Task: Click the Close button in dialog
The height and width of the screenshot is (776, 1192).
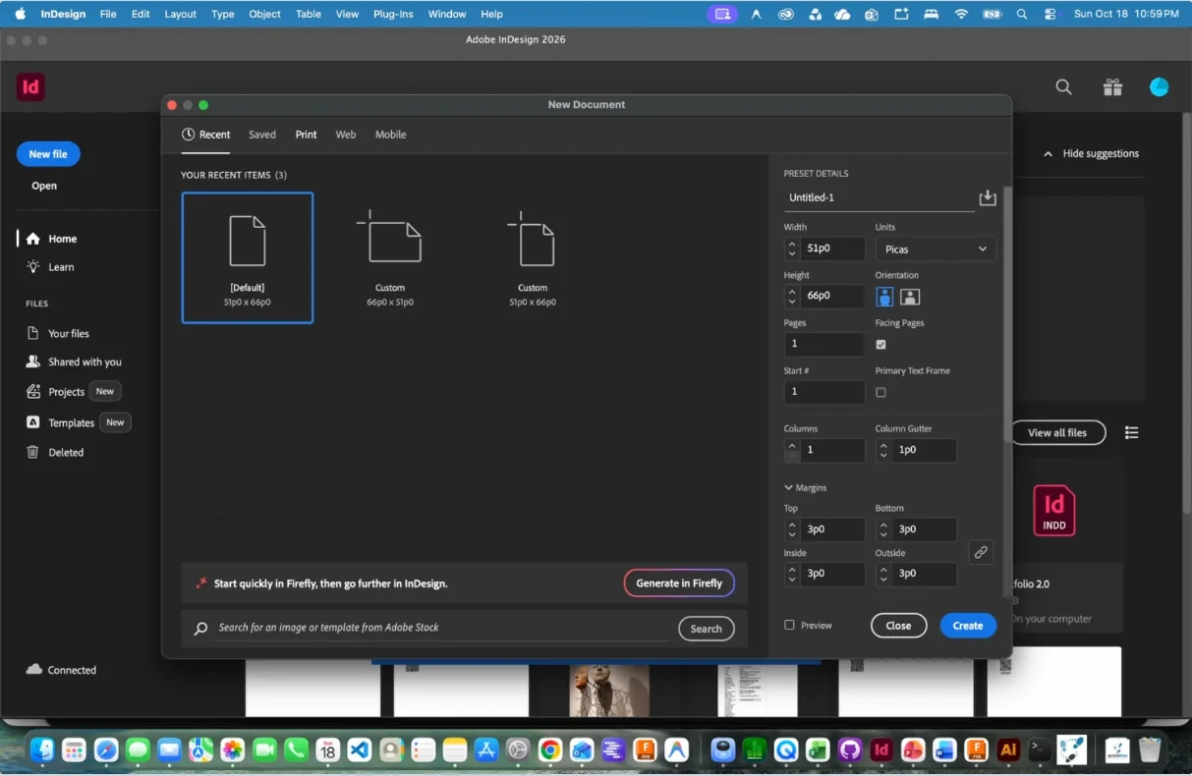Action: [898, 626]
